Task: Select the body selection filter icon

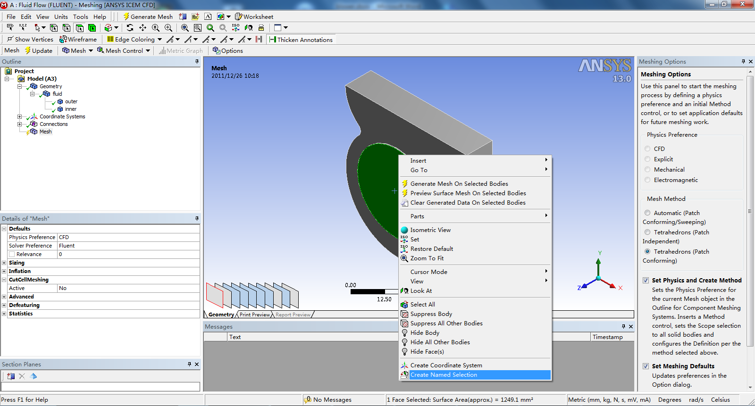Action: pos(92,28)
